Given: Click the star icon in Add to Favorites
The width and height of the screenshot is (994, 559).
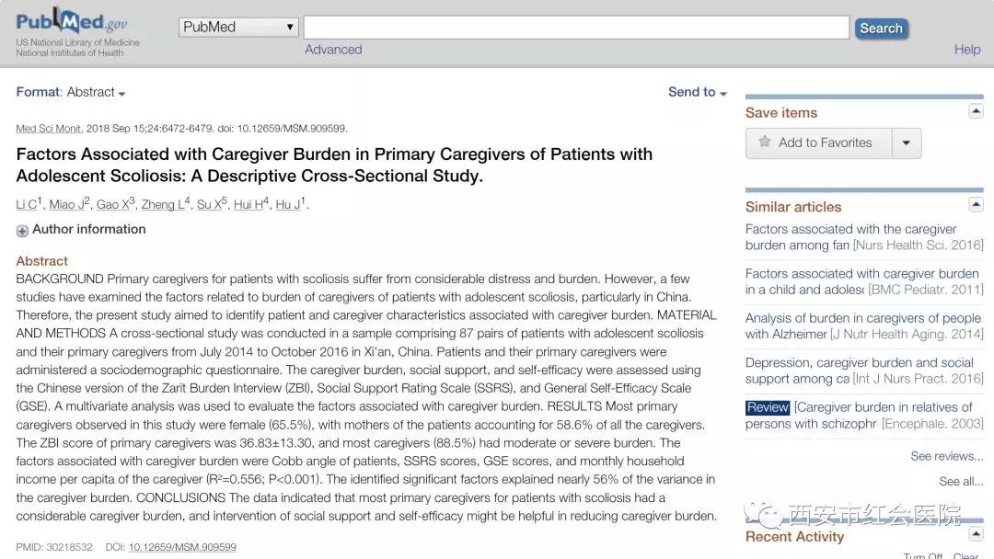Looking at the screenshot, I should (x=764, y=143).
